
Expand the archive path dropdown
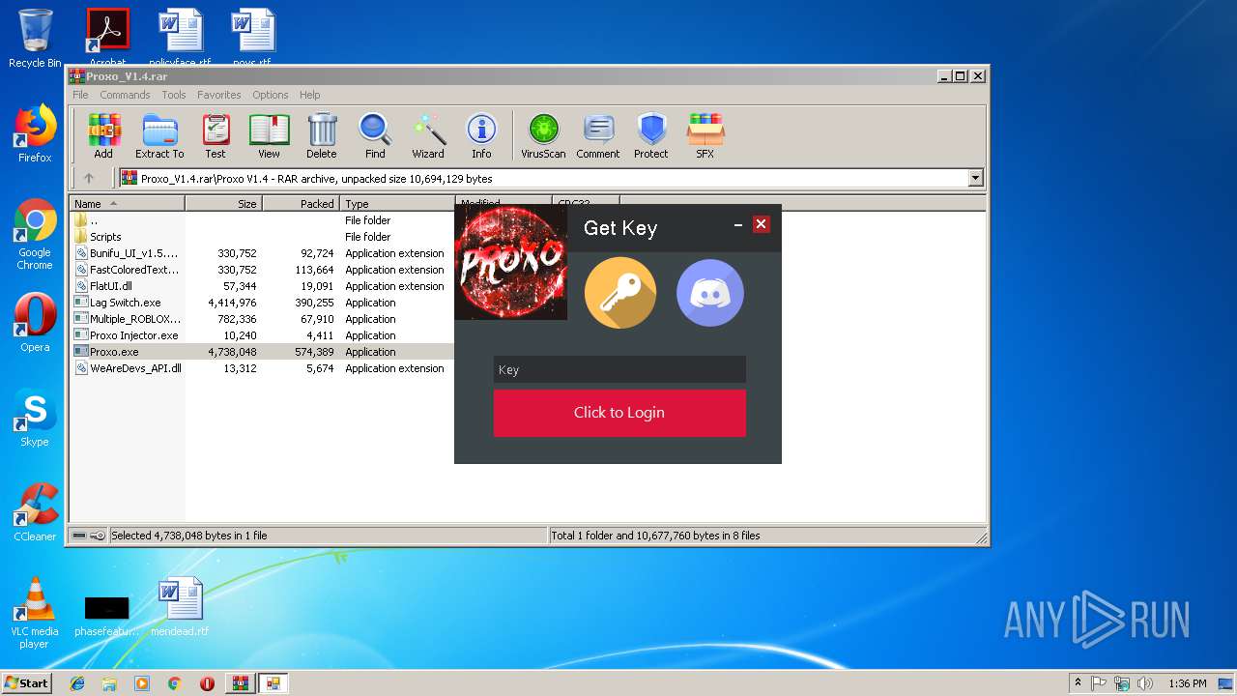(x=975, y=178)
